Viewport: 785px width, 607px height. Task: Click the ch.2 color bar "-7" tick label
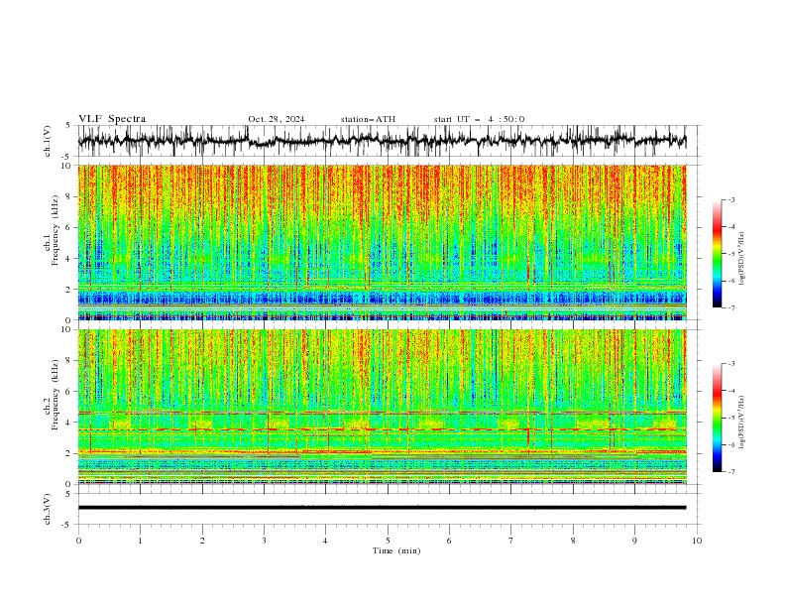click(731, 471)
